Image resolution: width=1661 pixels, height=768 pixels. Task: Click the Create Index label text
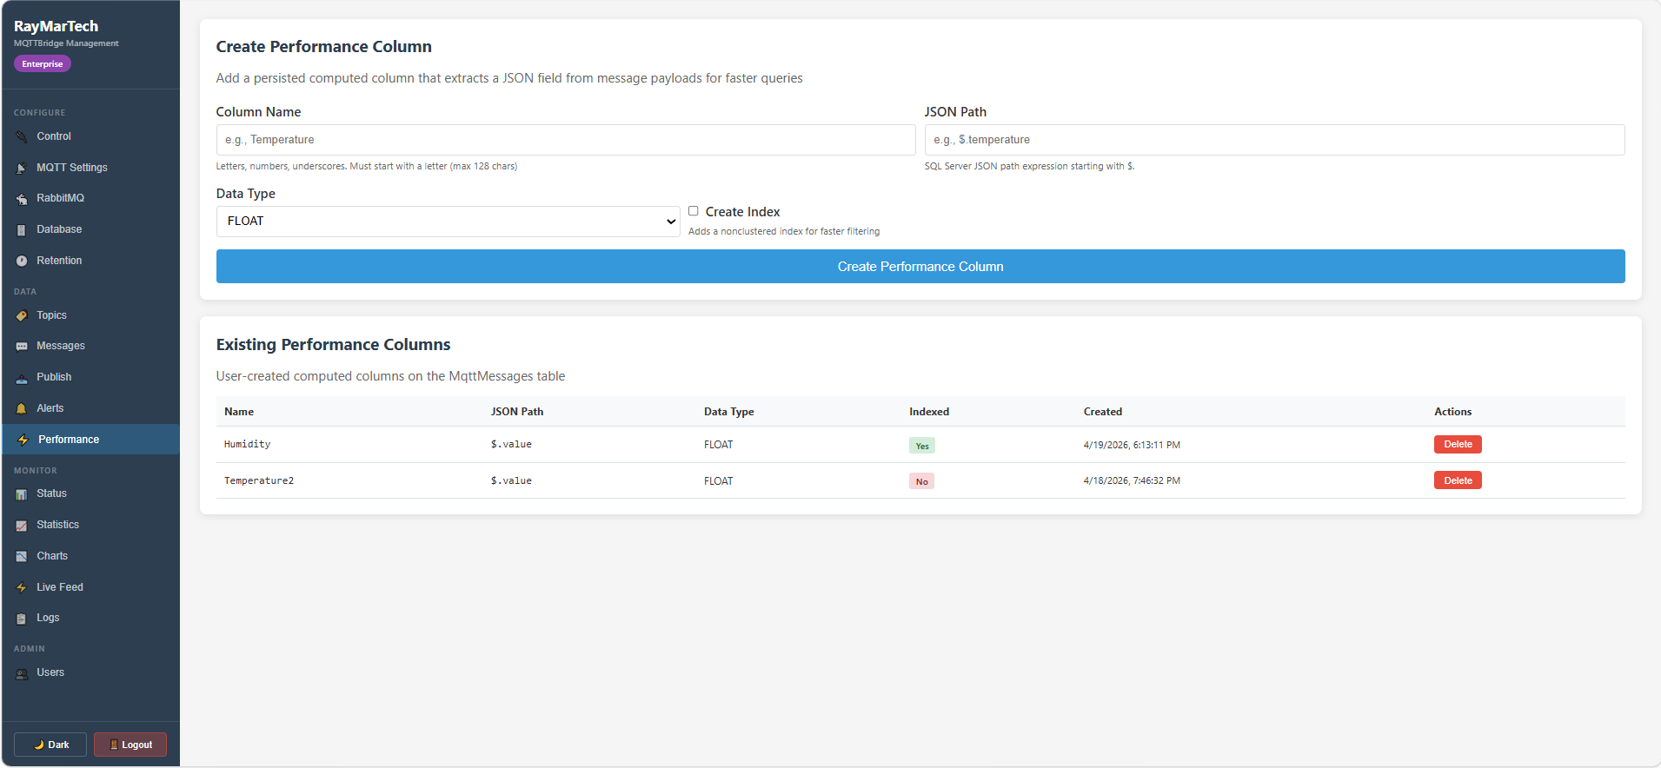point(743,212)
